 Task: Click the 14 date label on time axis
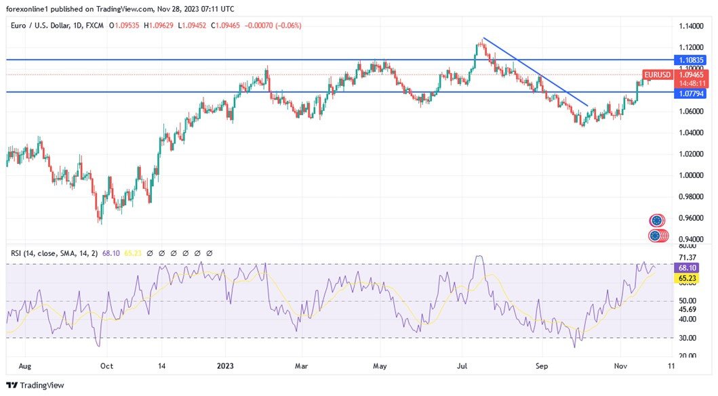(161, 366)
